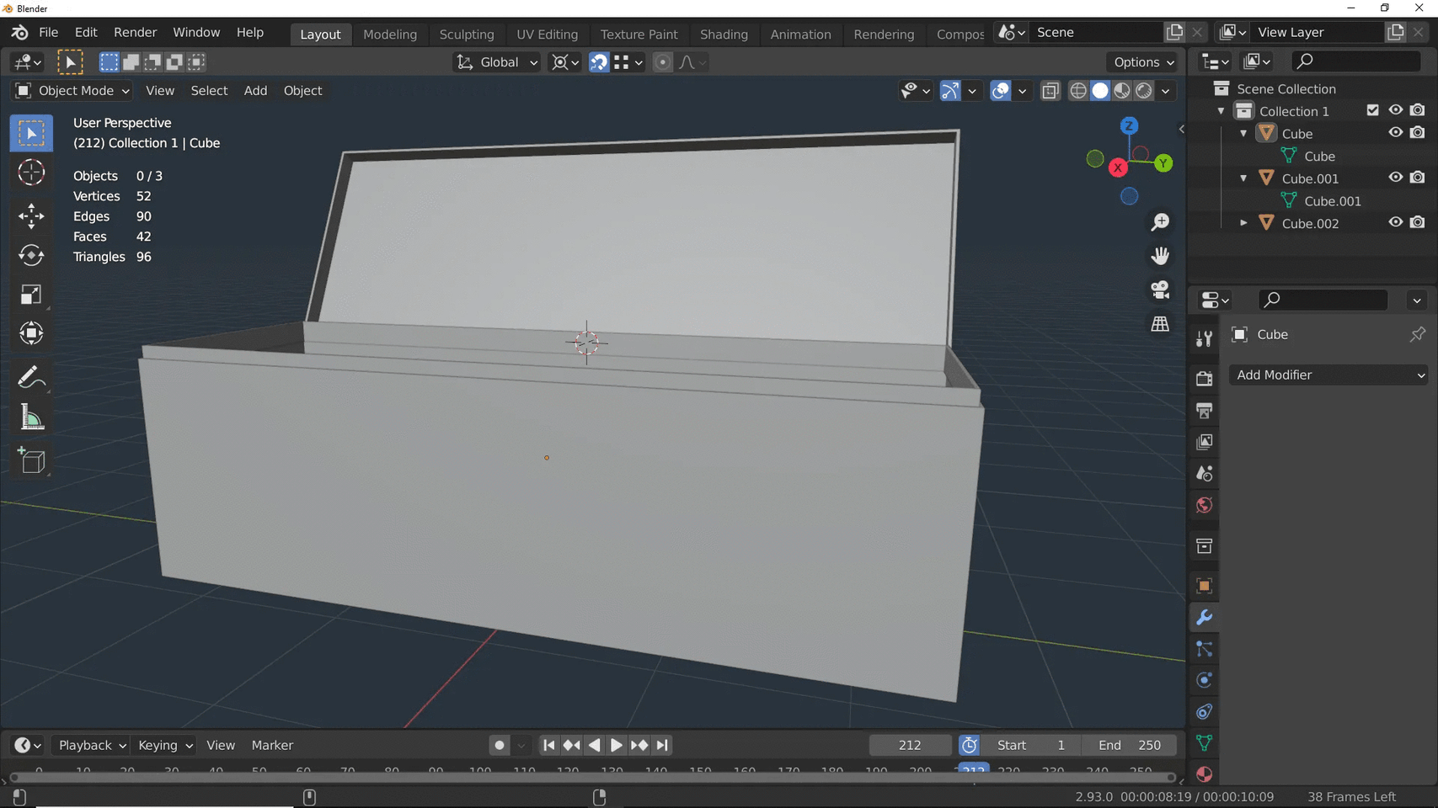
Task: Click the current frame field 212
Action: click(910, 745)
